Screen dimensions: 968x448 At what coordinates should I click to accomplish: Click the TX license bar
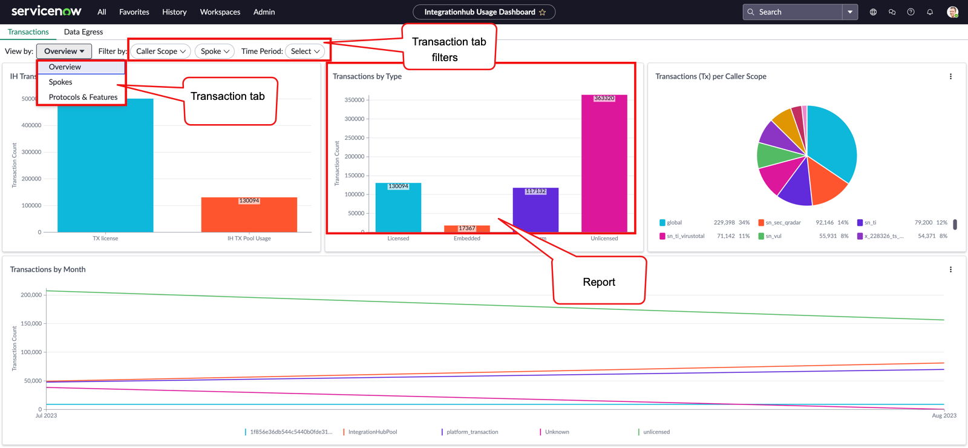point(105,165)
